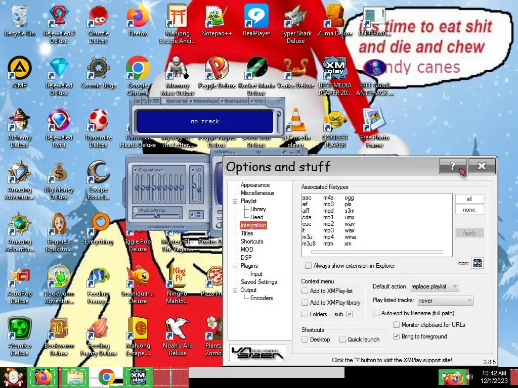Uncheck the sub folders checkbox
The image size is (518, 388).
[x=349, y=314]
